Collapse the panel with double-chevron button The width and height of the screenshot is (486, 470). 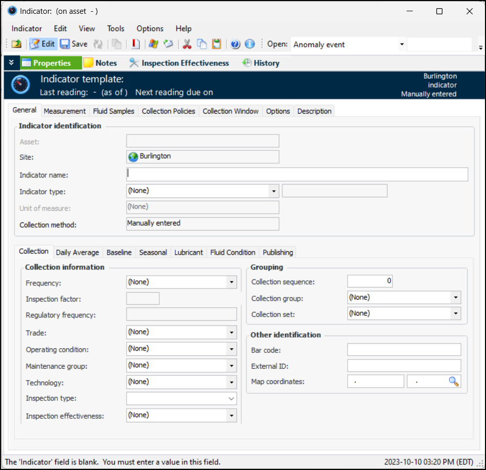click(x=11, y=63)
